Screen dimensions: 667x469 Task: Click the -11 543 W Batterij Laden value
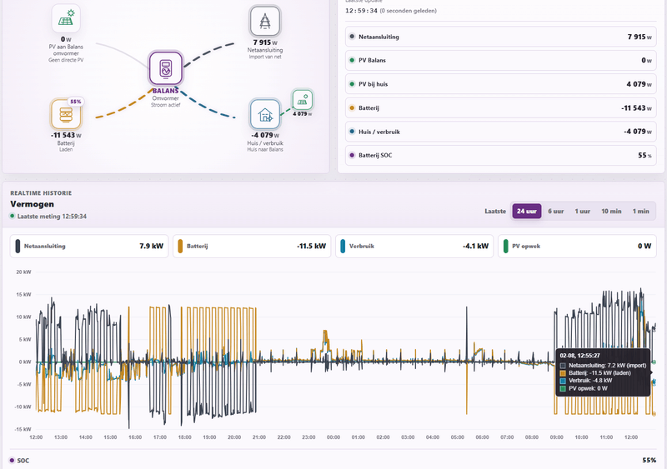tap(66, 135)
